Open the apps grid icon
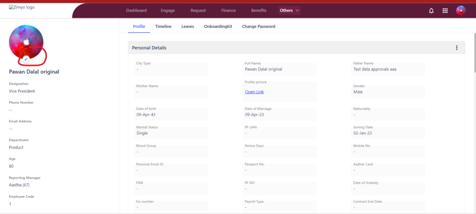The height and width of the screenshot is (214, 476). point(445,11)
